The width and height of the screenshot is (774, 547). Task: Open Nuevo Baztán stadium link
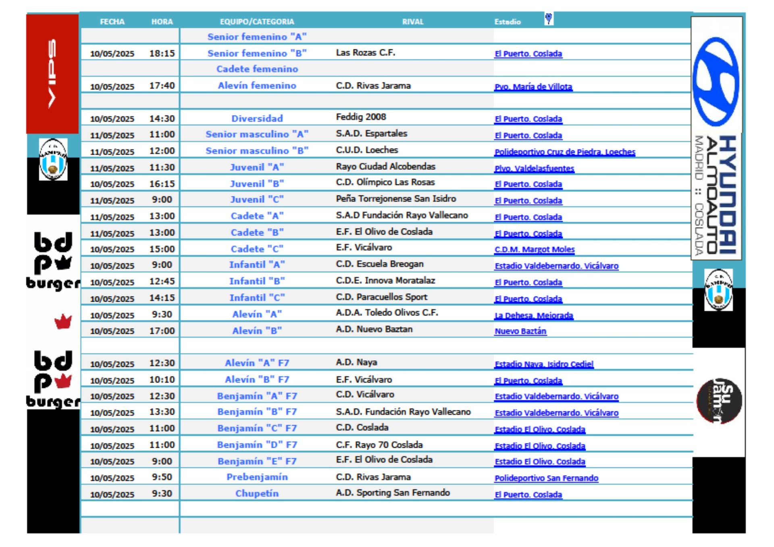pos(520,331)
